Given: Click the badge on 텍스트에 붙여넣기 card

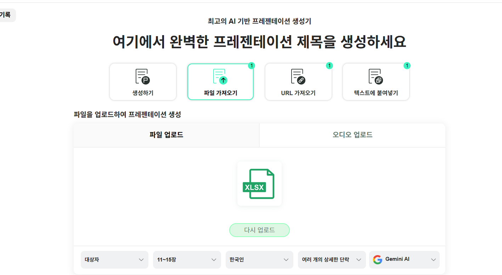Looking at the screenshot, I should pyautogui.click(x=407, y=66).
